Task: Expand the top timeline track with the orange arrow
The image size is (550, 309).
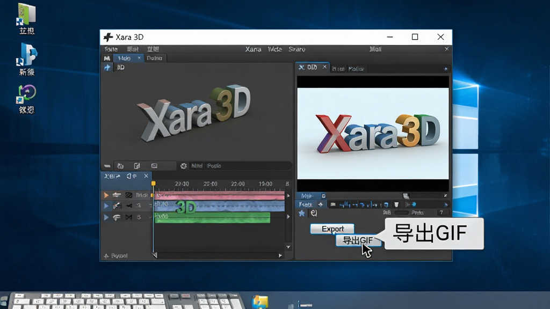Action: coord(106,195)
